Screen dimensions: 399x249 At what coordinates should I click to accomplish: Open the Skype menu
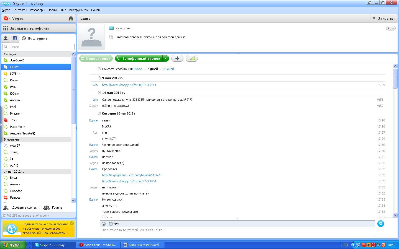6,10
